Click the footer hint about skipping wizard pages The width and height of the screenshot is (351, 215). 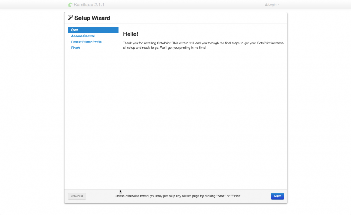coord(178,196)
